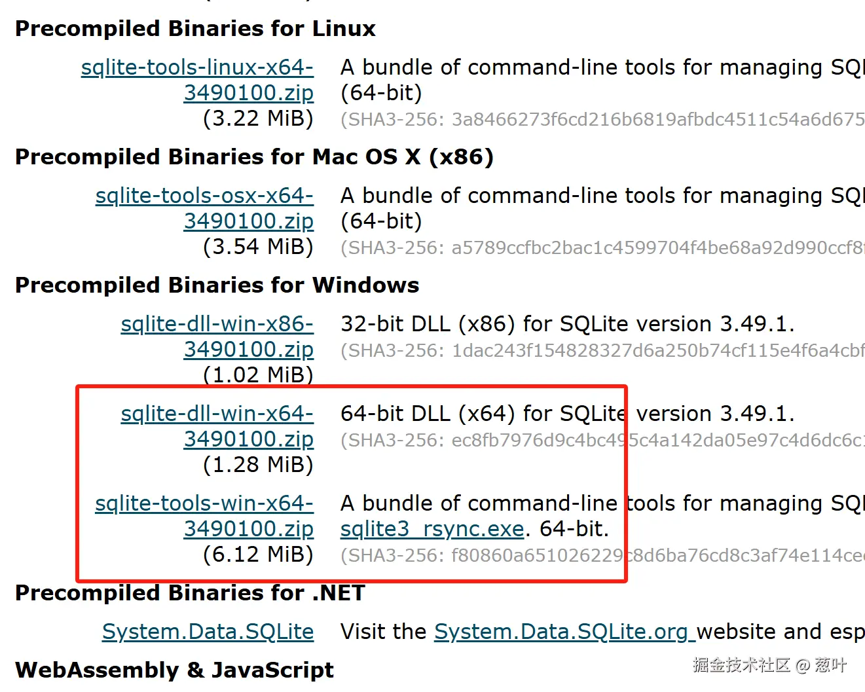
Task: Click the Precompiled Binaries for .NET heading
Action: [190, 593]
